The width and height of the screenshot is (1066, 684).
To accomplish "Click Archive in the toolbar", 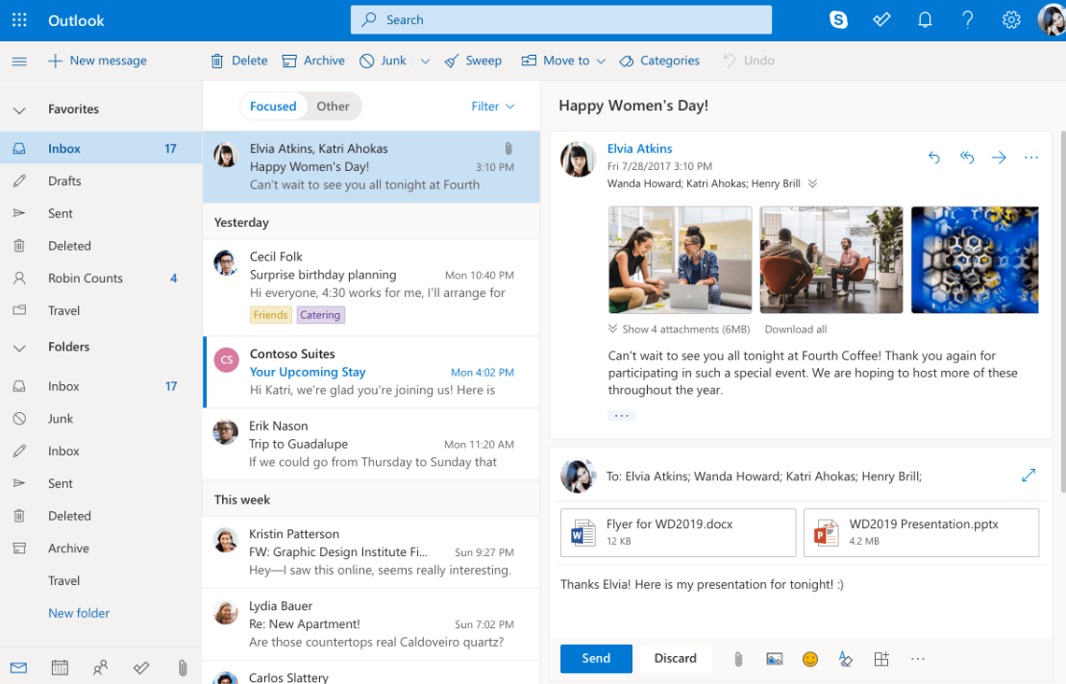I will 313,61.
